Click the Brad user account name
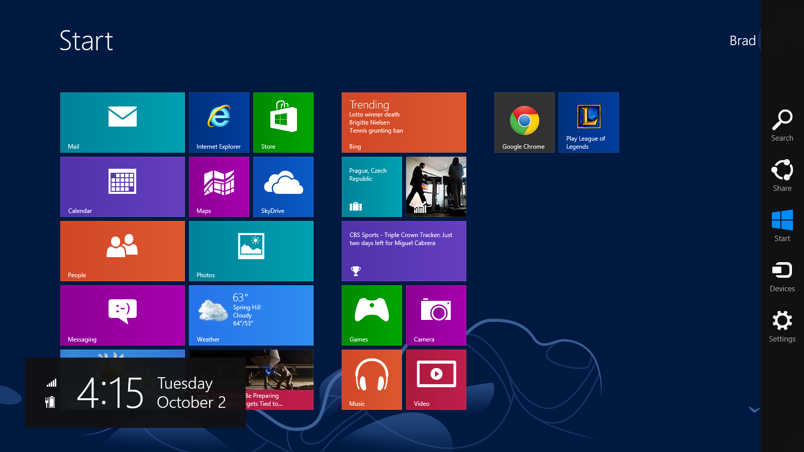This screenshot has width=804, height=452. tap(742, 41)
